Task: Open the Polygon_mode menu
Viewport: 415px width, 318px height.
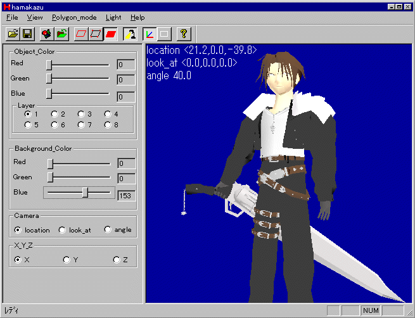Action: point(74,18)
